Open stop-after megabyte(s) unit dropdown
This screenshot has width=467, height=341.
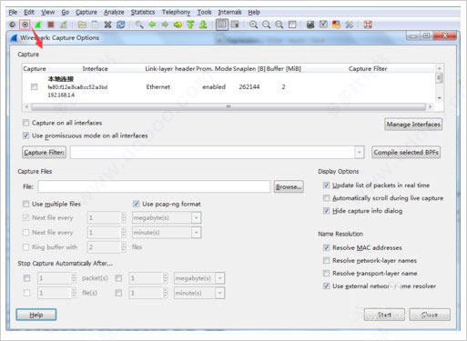tap(220, 278)
